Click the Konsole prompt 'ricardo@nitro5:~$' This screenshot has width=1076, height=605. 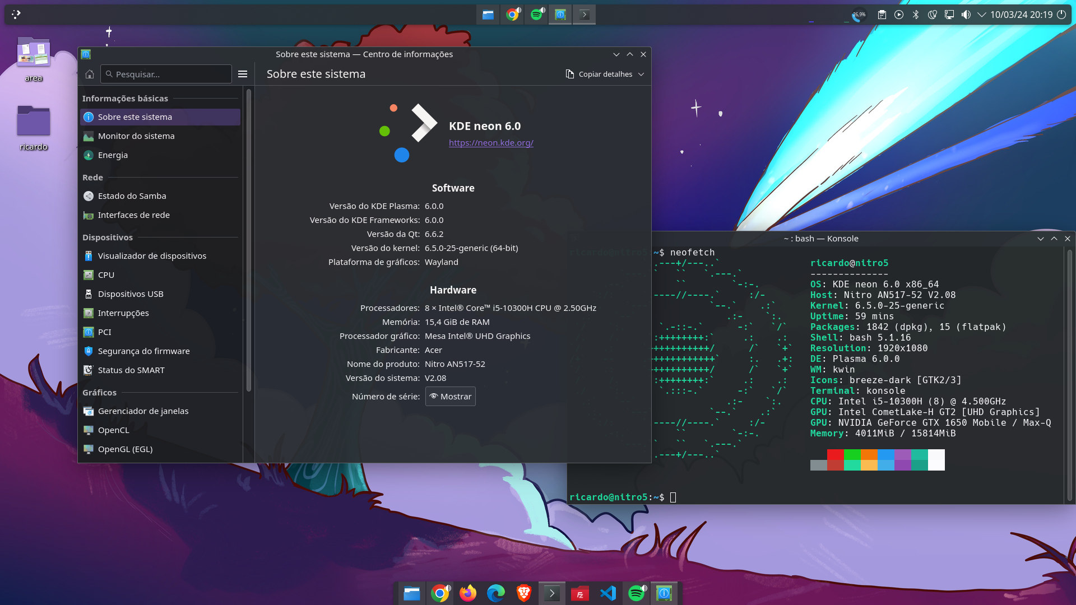point(617,497)
